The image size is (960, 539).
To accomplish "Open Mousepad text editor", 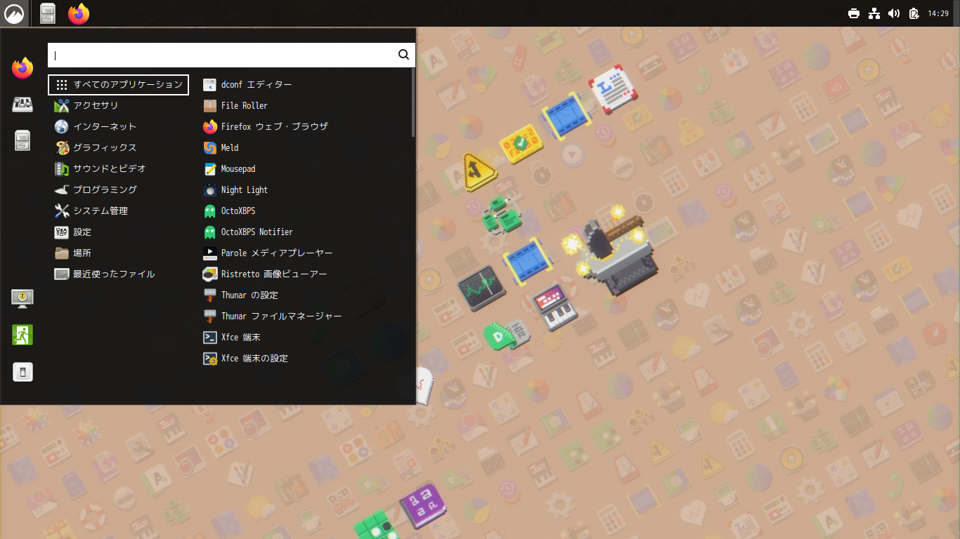I will click(304, 168).
